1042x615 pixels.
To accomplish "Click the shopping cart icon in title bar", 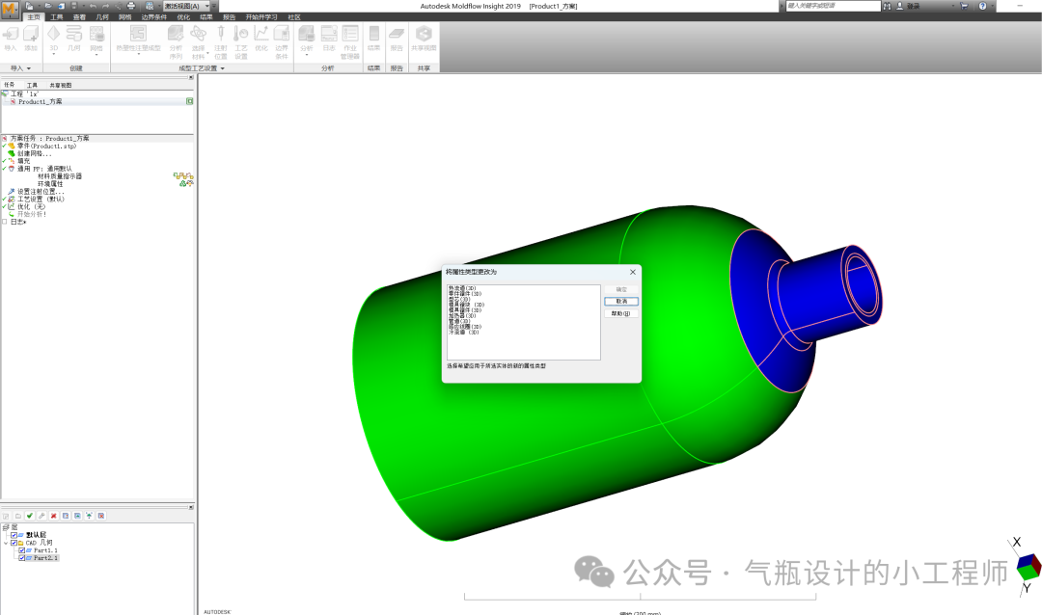I will pos(964,6).
